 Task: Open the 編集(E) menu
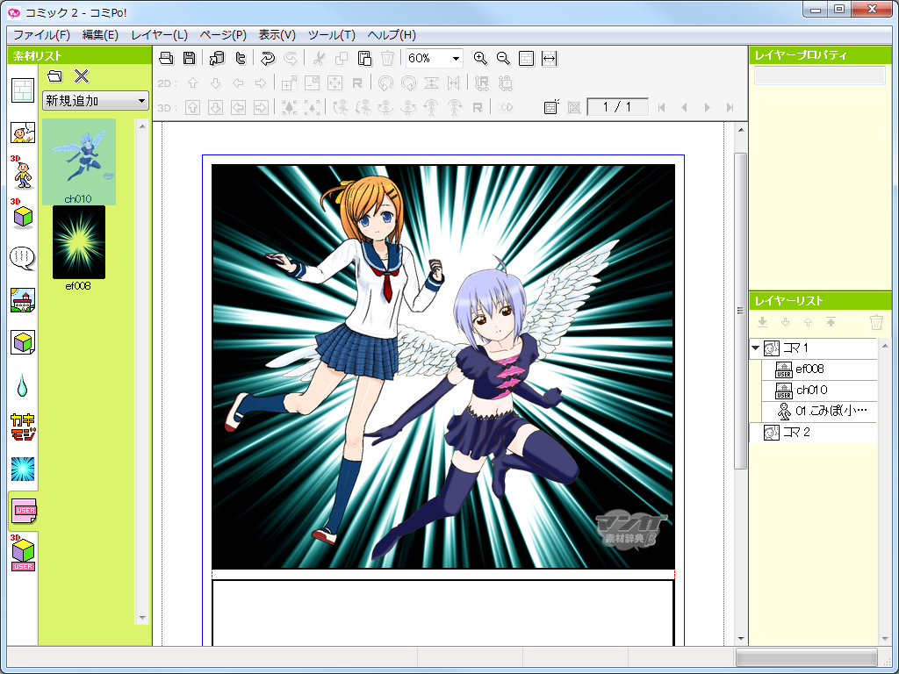[x=100, y=35]
